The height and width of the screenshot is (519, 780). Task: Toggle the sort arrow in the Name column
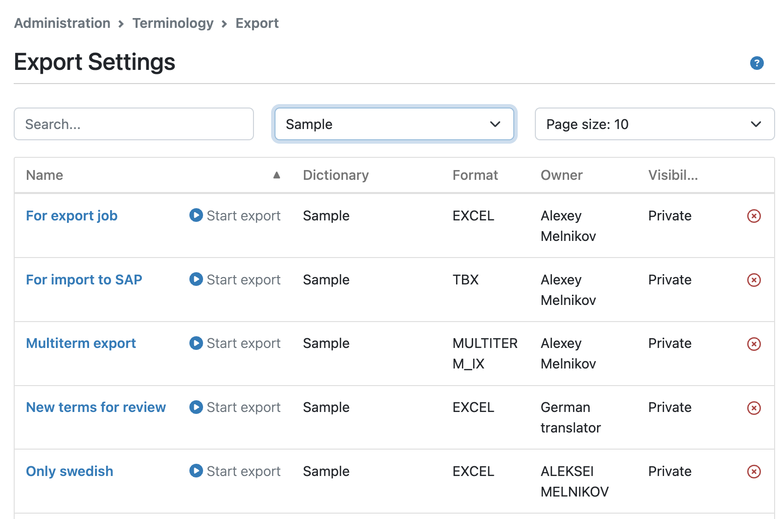(x=276, y=175)
